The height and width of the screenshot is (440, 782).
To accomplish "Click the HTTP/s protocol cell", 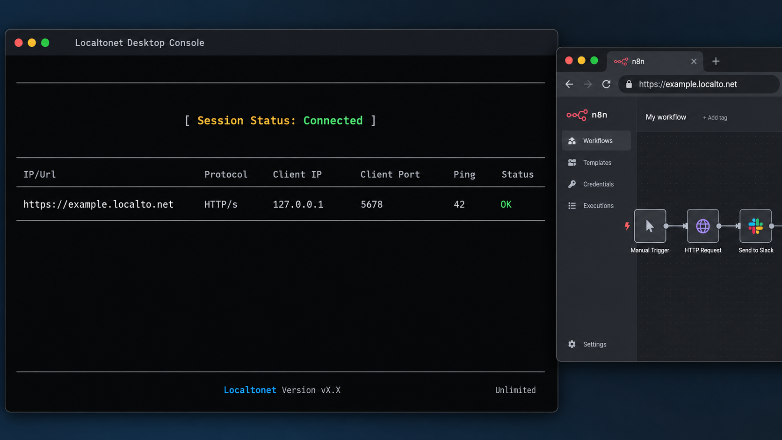I will pyautogui.click(x=221, y=204).
